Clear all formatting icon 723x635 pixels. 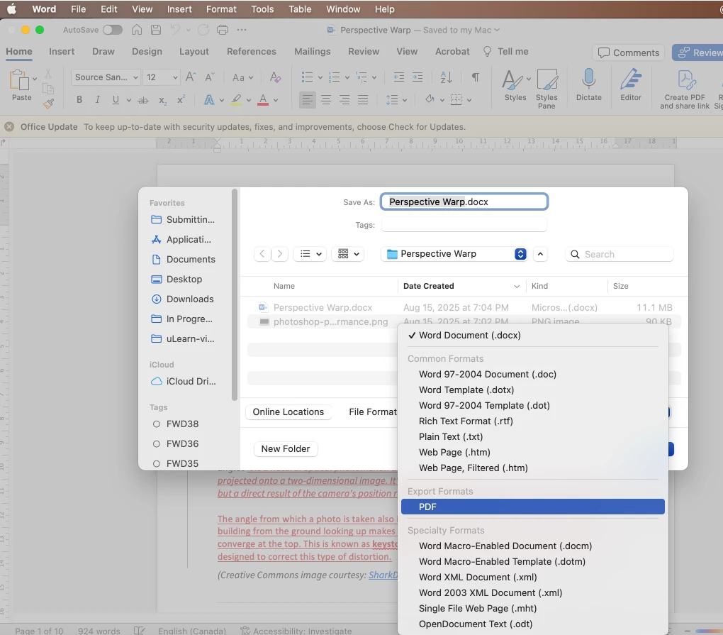pyautogui.click(x=275, y=77)
